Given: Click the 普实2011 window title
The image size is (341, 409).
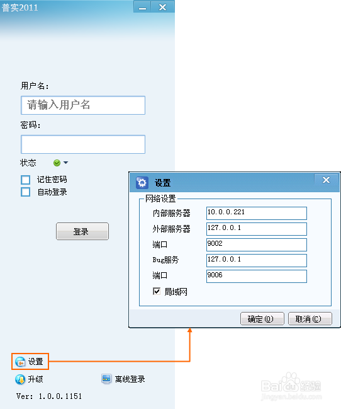Looking at the screenshot, I should (x=20, y=8).
